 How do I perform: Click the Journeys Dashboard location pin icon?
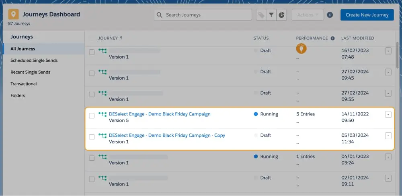pos(14,15)
